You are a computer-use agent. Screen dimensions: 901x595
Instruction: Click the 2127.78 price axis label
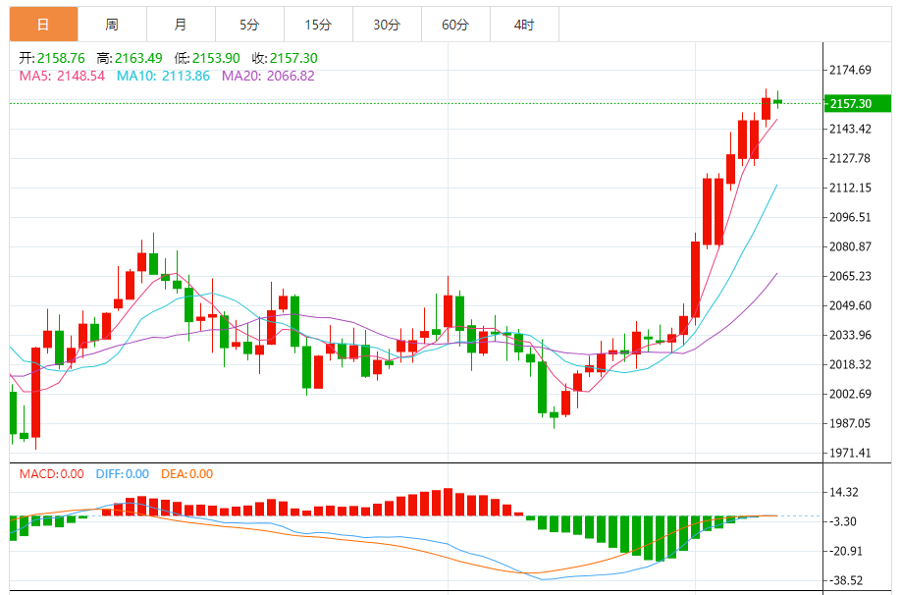click(850, 158)
